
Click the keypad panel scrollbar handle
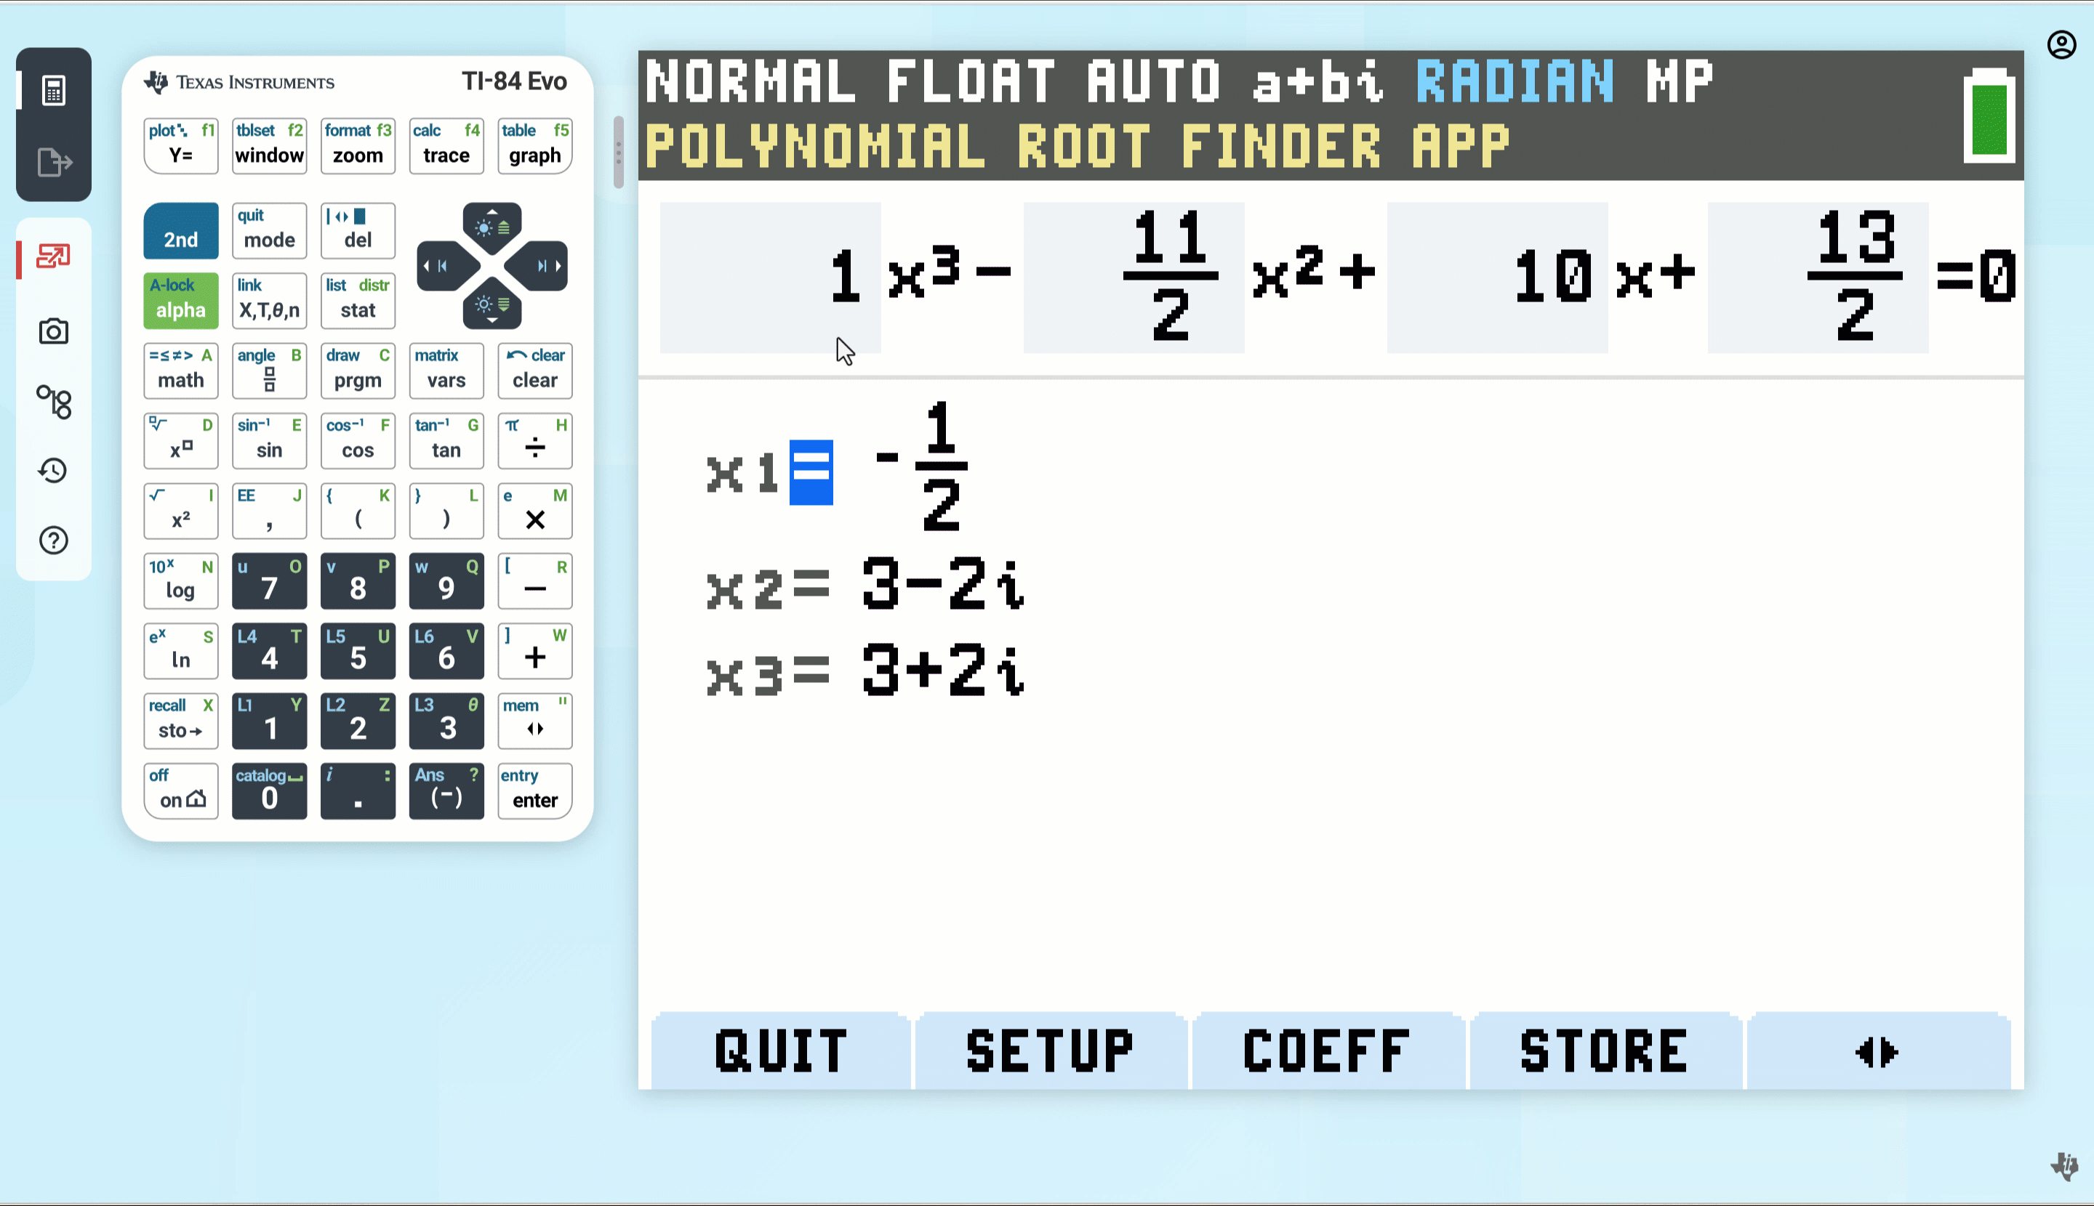619,153
